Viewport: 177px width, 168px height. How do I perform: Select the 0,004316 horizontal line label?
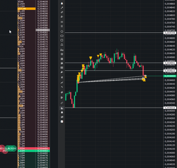170,108
